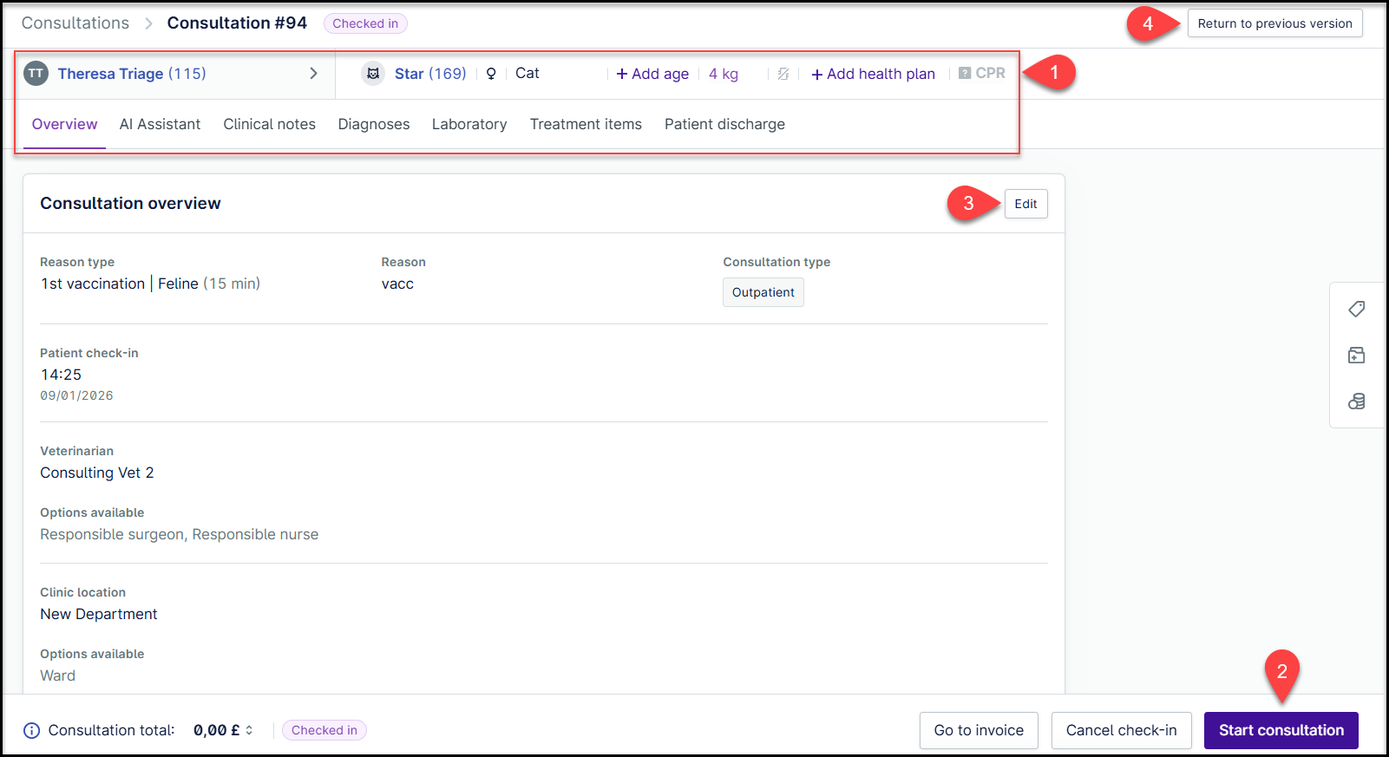
Task: Open patient Star (169) link
Action: coord(430,74)
